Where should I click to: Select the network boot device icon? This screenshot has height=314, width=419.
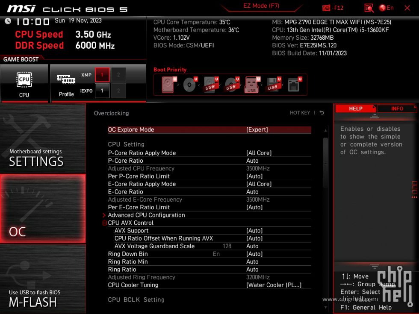tap(294, 85)
